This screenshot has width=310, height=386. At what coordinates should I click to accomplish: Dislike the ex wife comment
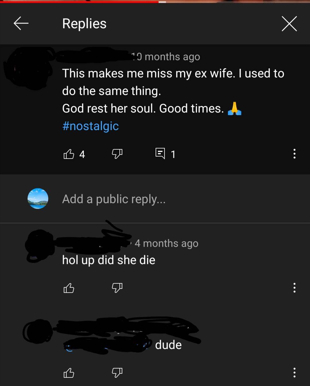click(117, 154)
